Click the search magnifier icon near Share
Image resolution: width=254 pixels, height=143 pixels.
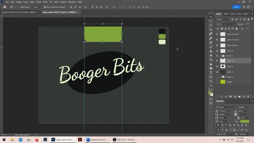point(244,7)
